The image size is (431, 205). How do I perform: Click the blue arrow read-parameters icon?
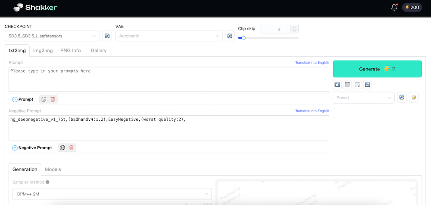(x=337, y=85)
